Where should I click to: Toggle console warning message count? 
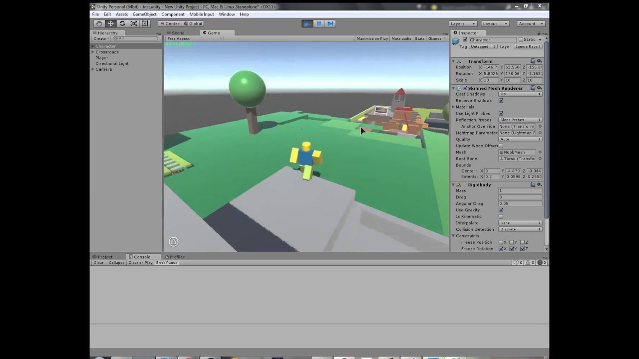point(530,262)
